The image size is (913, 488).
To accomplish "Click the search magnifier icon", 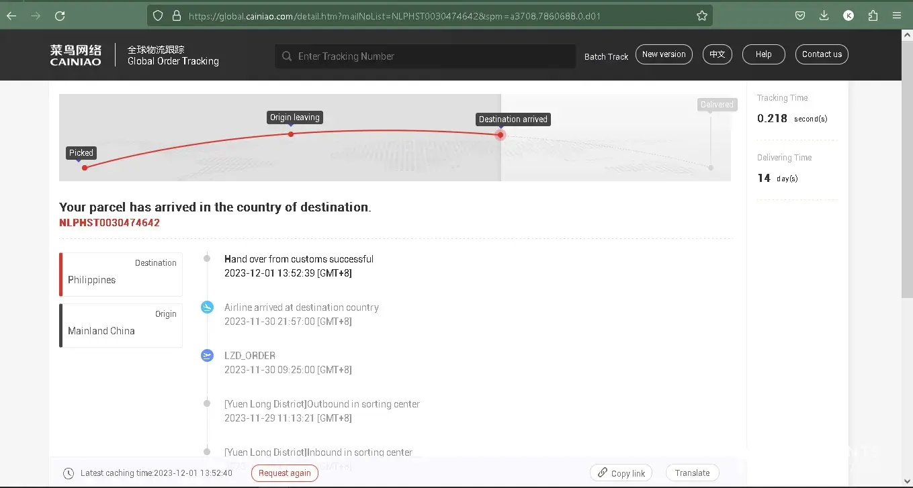I will coord(287,56).
